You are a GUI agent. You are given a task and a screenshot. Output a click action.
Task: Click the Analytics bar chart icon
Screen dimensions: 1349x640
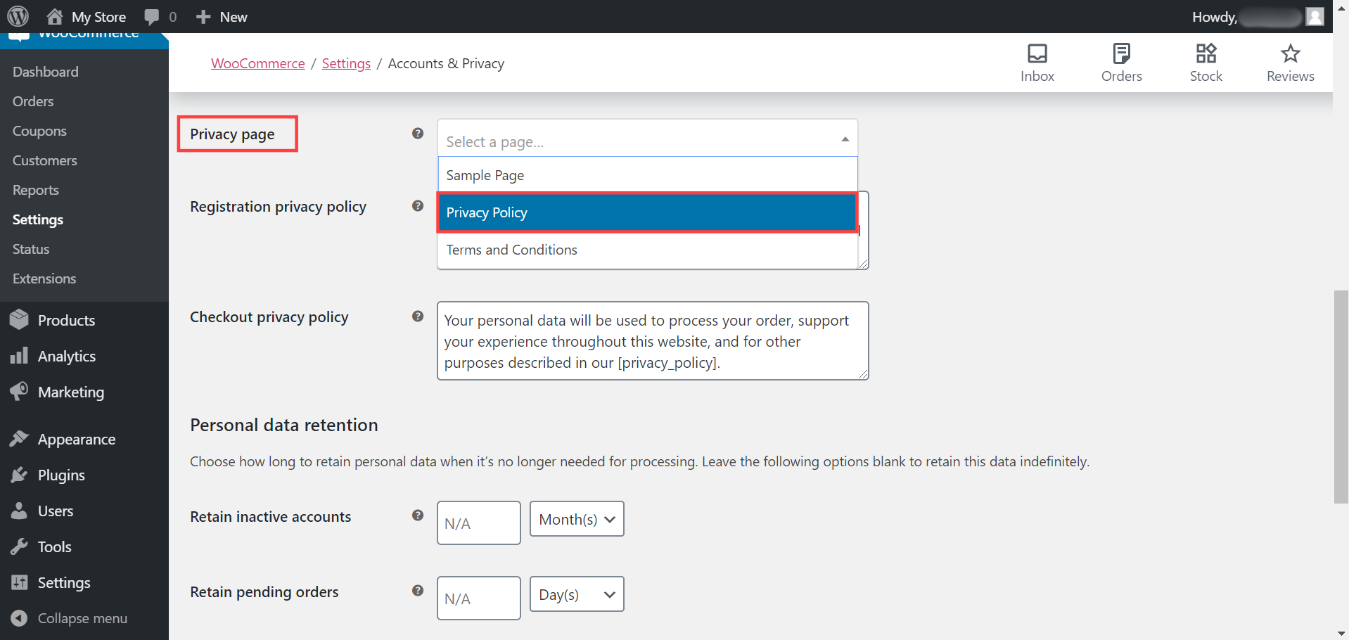(x=20, y=356)
